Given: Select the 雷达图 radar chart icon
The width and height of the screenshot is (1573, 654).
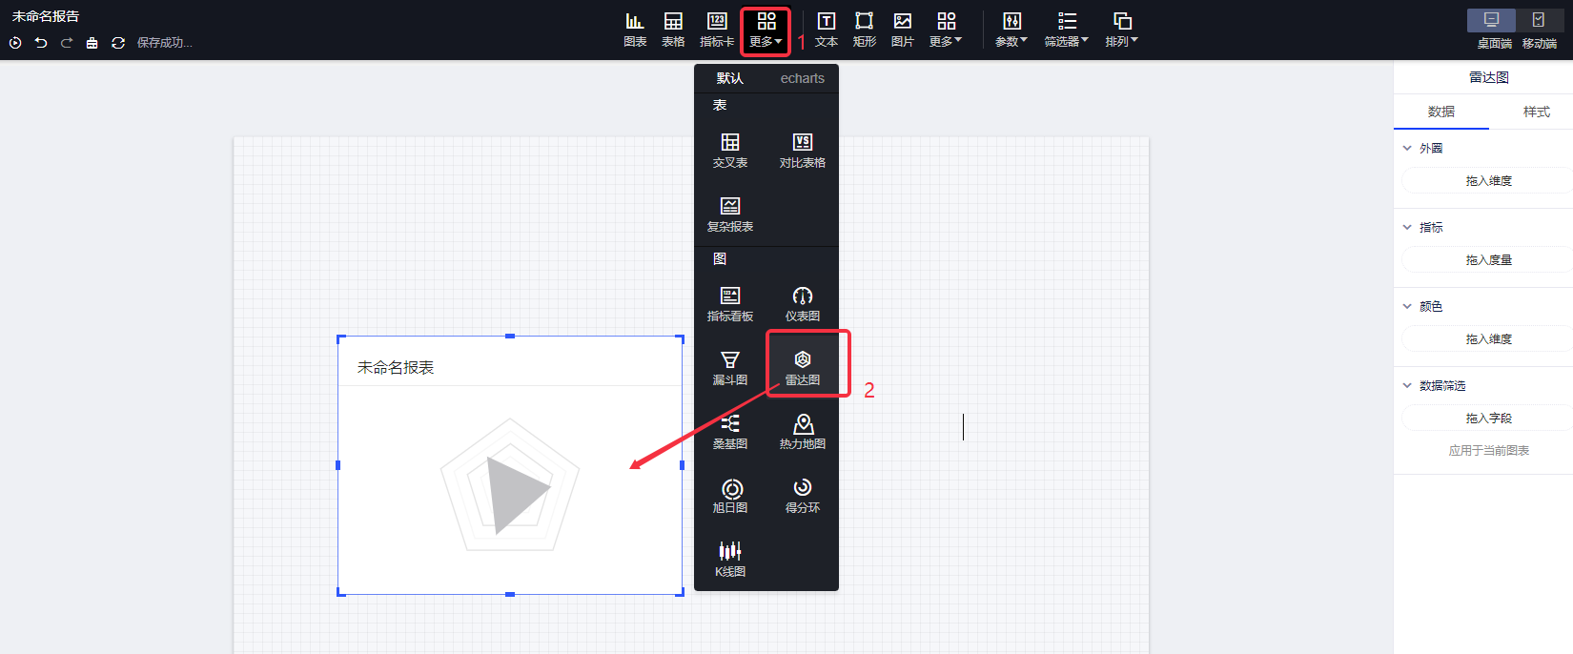Looking at the screenshot, I should (x=803, y=365).
